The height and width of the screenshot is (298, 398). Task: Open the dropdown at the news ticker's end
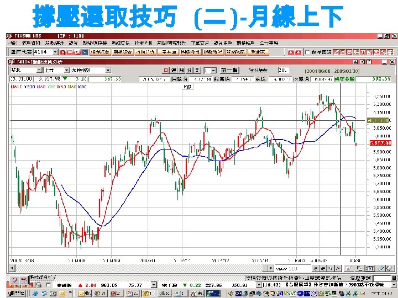[x=394, y=285]
